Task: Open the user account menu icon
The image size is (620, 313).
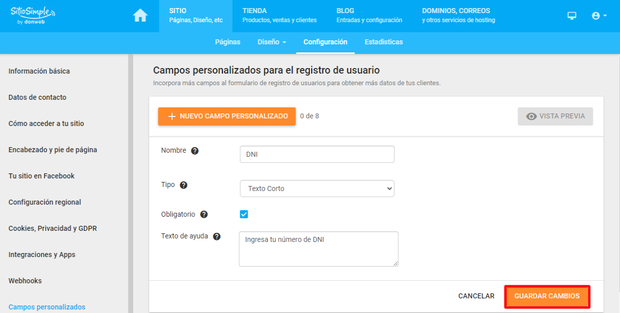Action: coord(599,16)
